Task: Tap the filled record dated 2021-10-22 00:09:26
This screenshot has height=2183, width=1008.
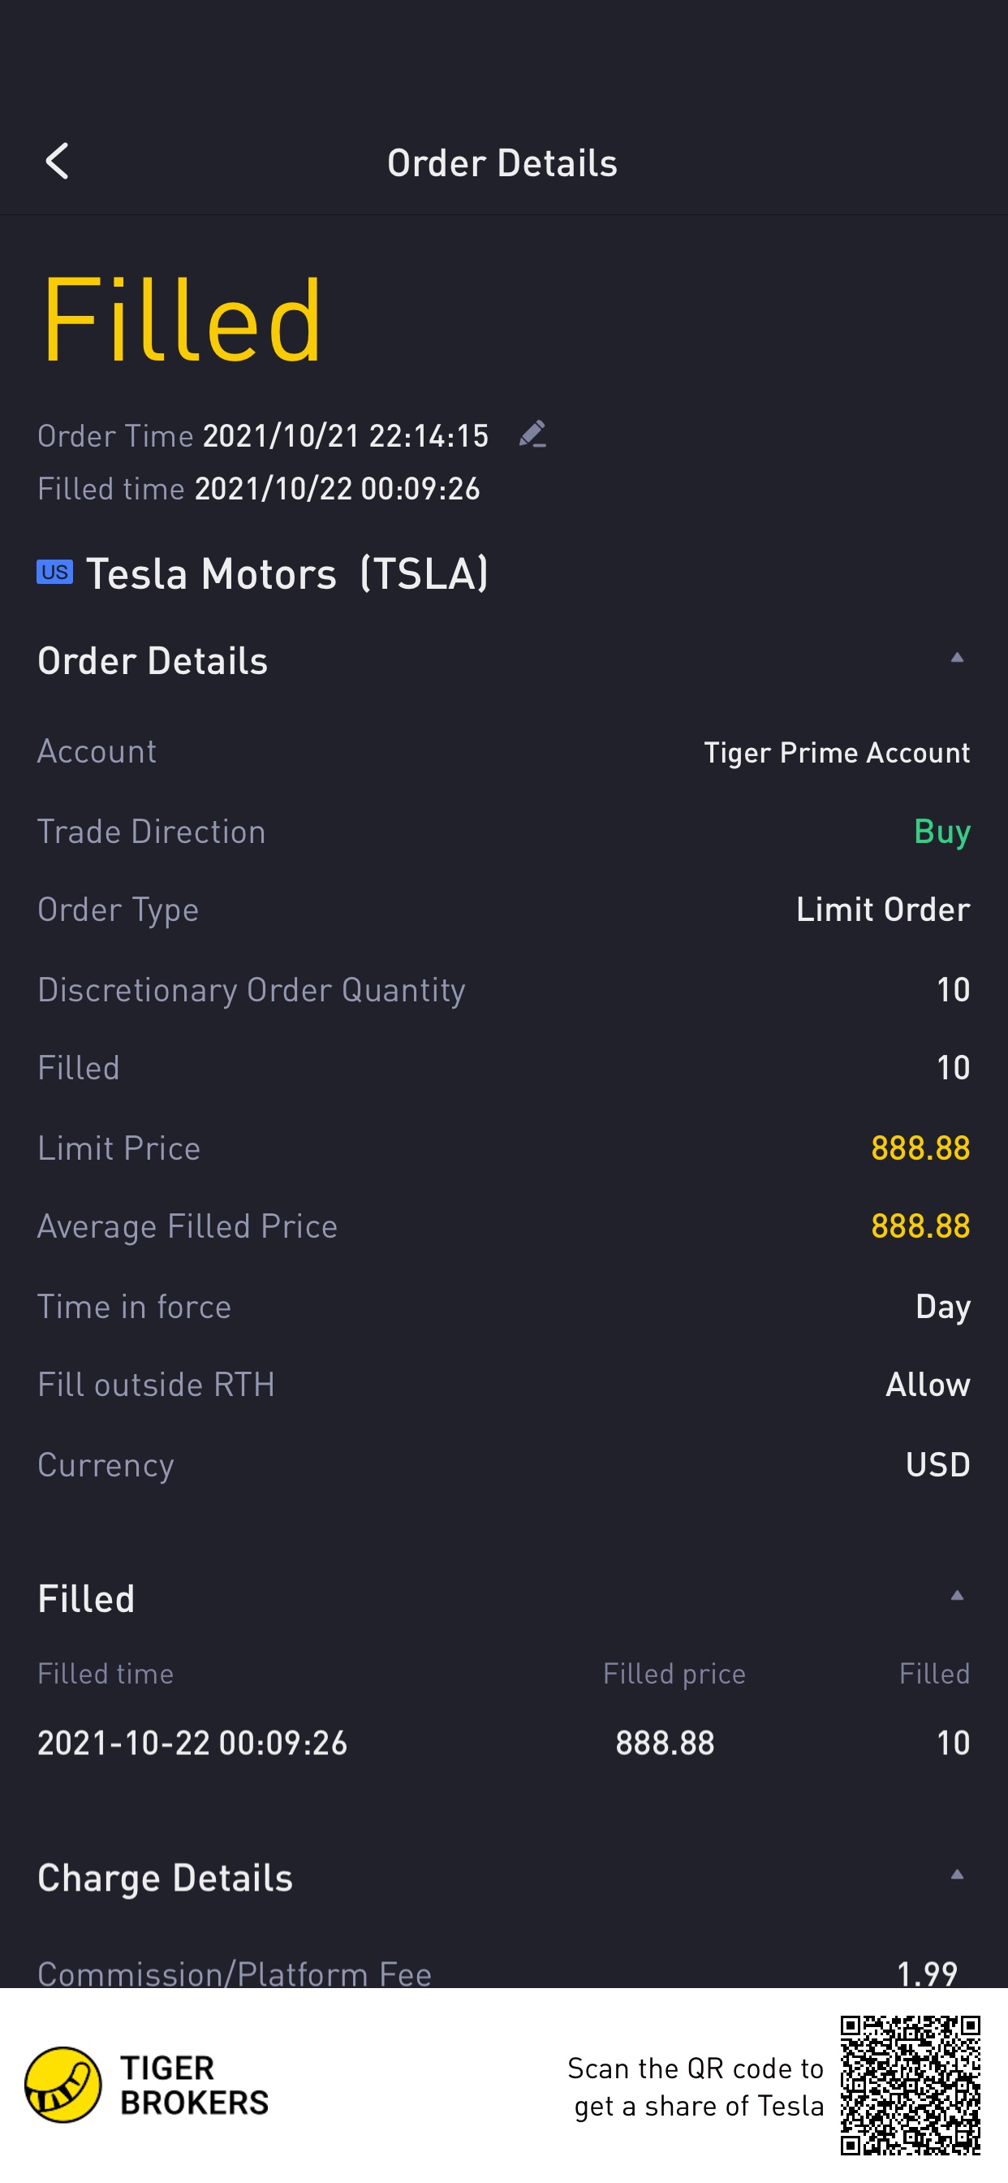Action: coord(504,1743)
